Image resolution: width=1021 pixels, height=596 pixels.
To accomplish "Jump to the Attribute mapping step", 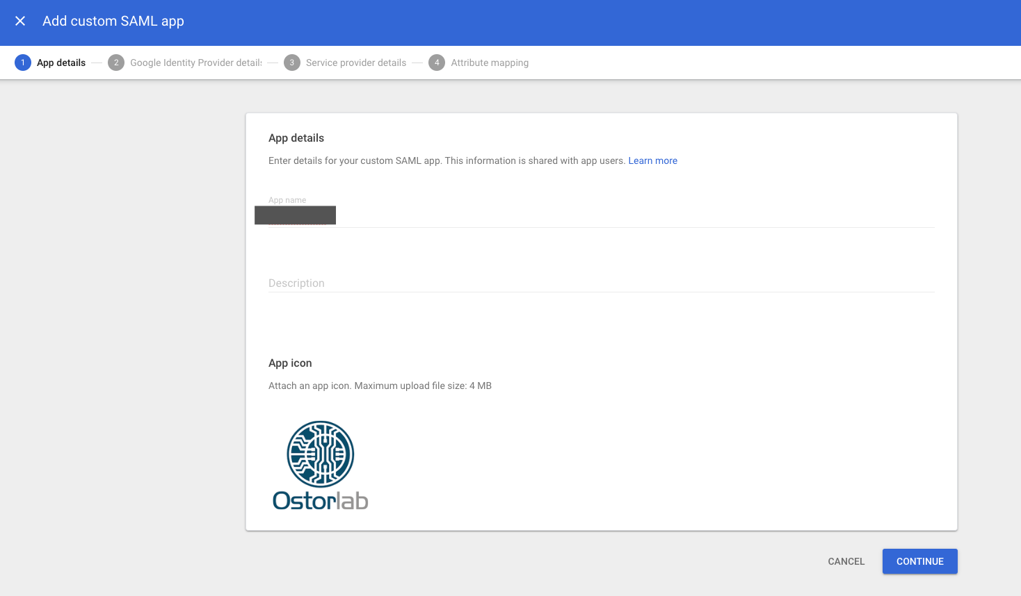I will (x=490, y=63).
